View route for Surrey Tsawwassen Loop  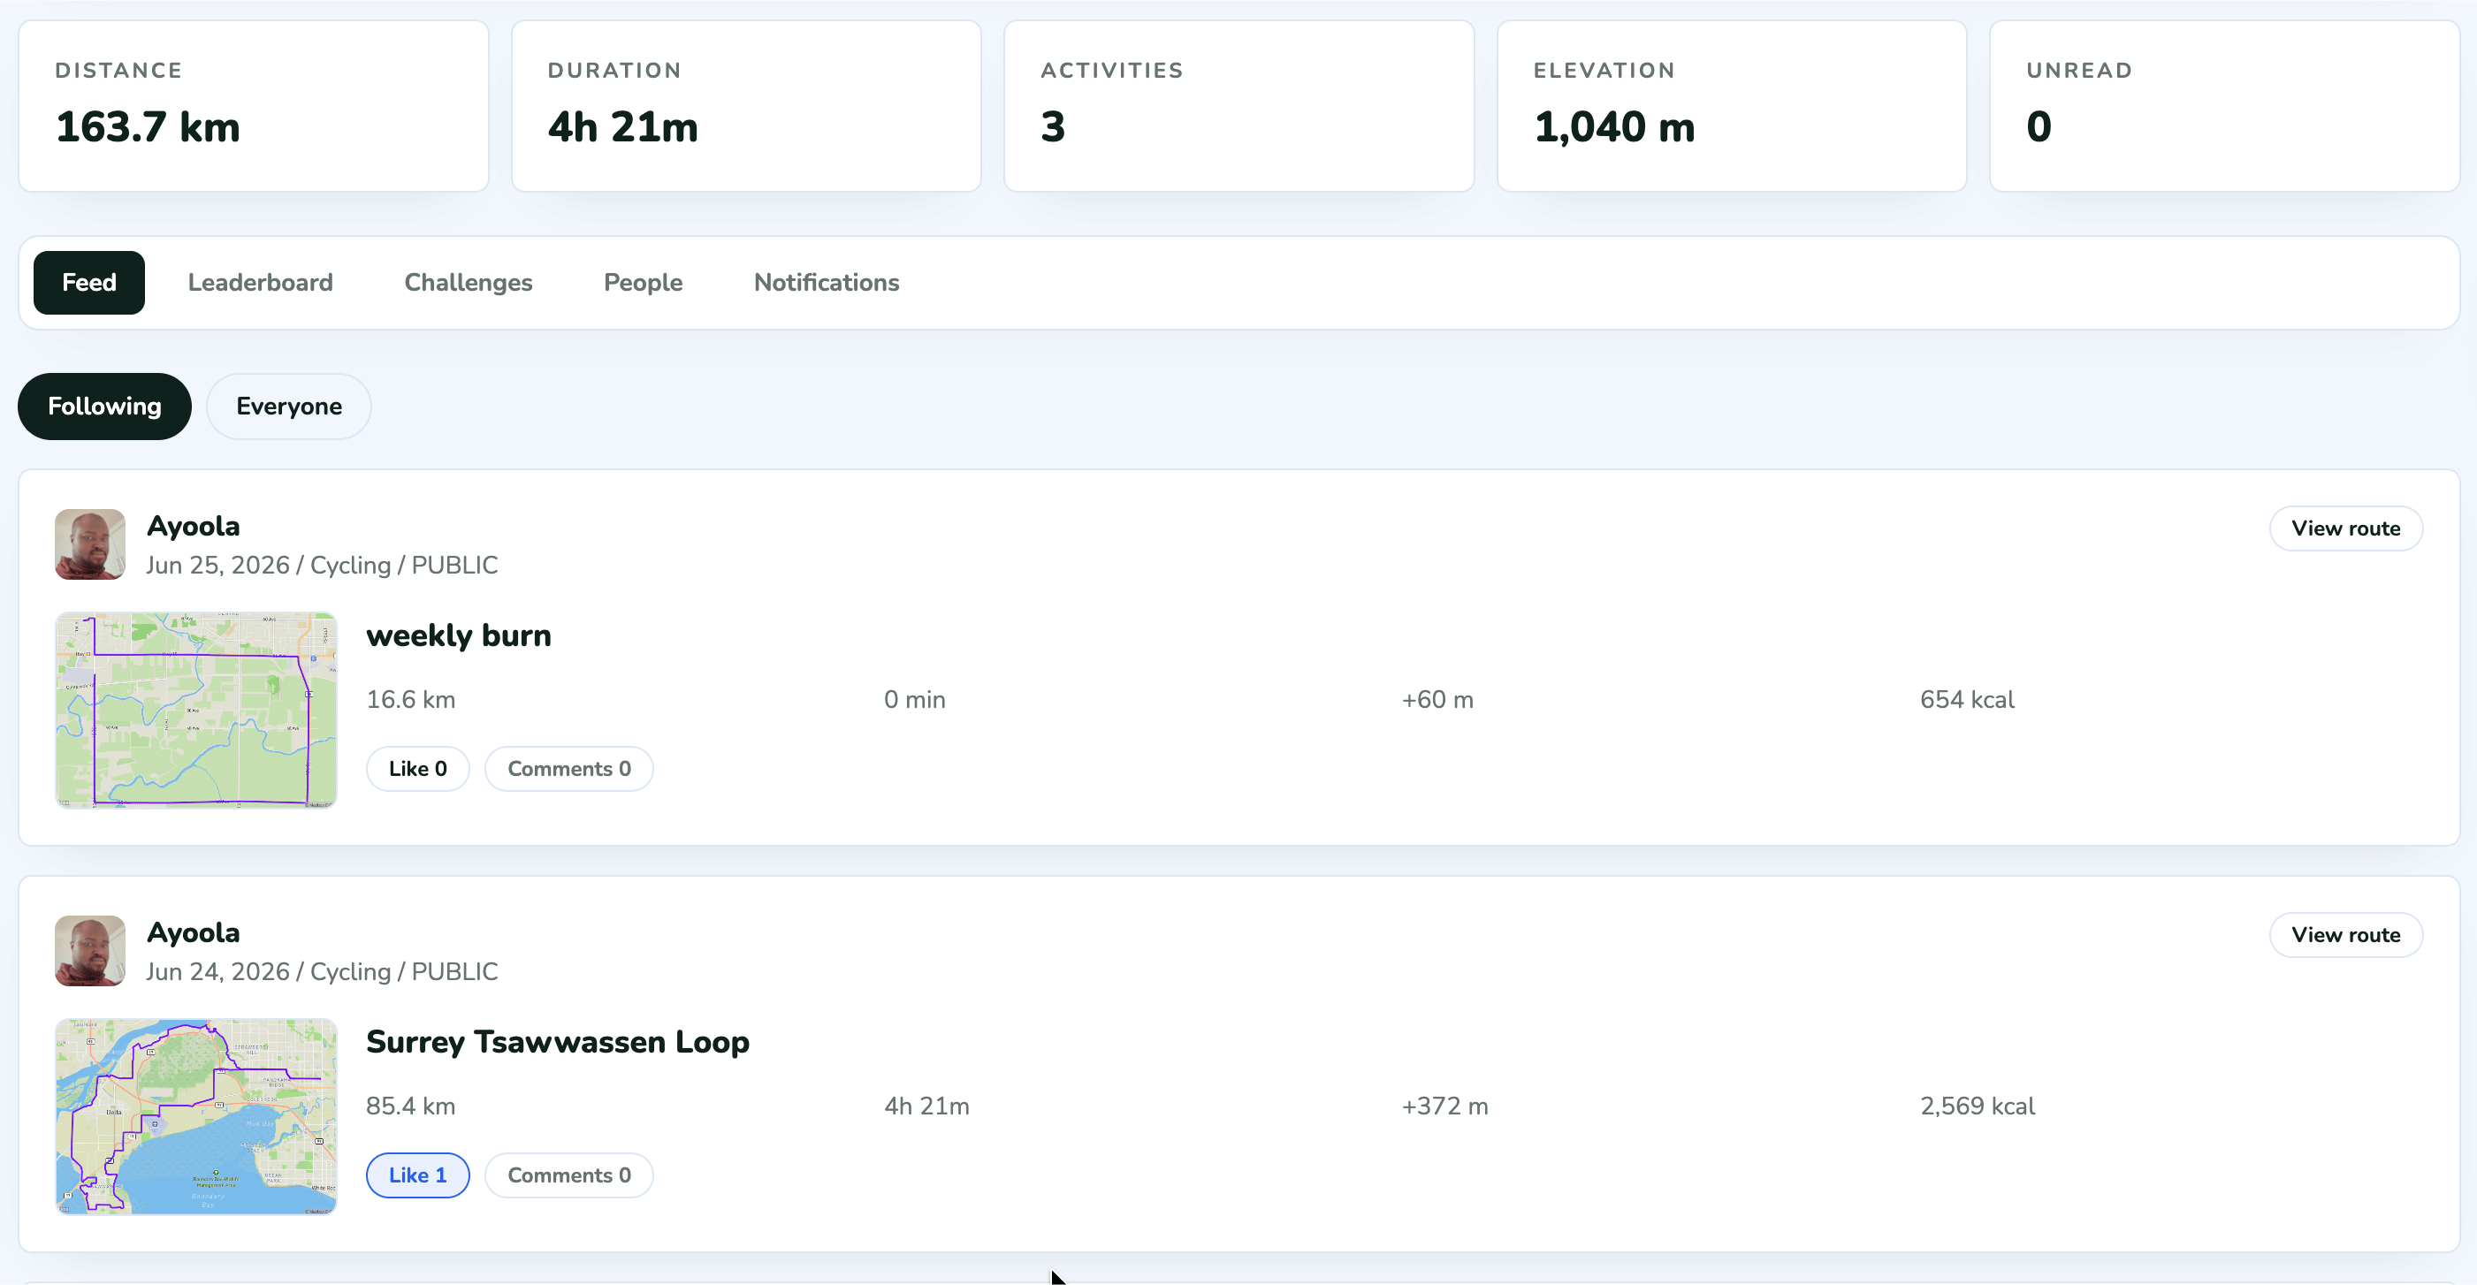coord(2345,935)
